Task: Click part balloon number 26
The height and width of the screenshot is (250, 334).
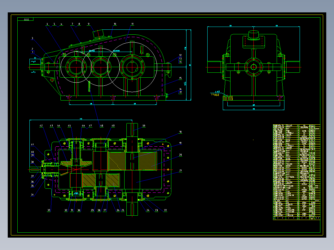Action: (118, 210)
